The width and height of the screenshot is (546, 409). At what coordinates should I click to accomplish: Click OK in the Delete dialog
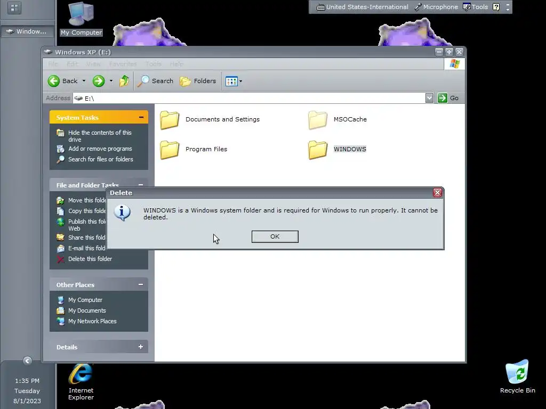[275, 236]
